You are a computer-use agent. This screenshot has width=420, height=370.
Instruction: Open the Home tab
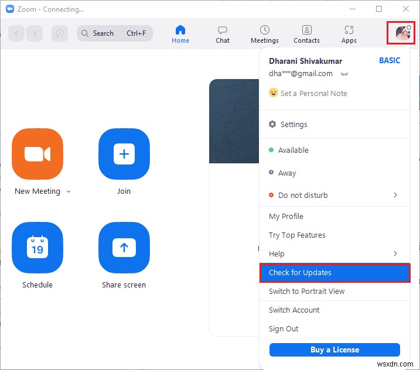pyautogui.click(x=180, y=35)
